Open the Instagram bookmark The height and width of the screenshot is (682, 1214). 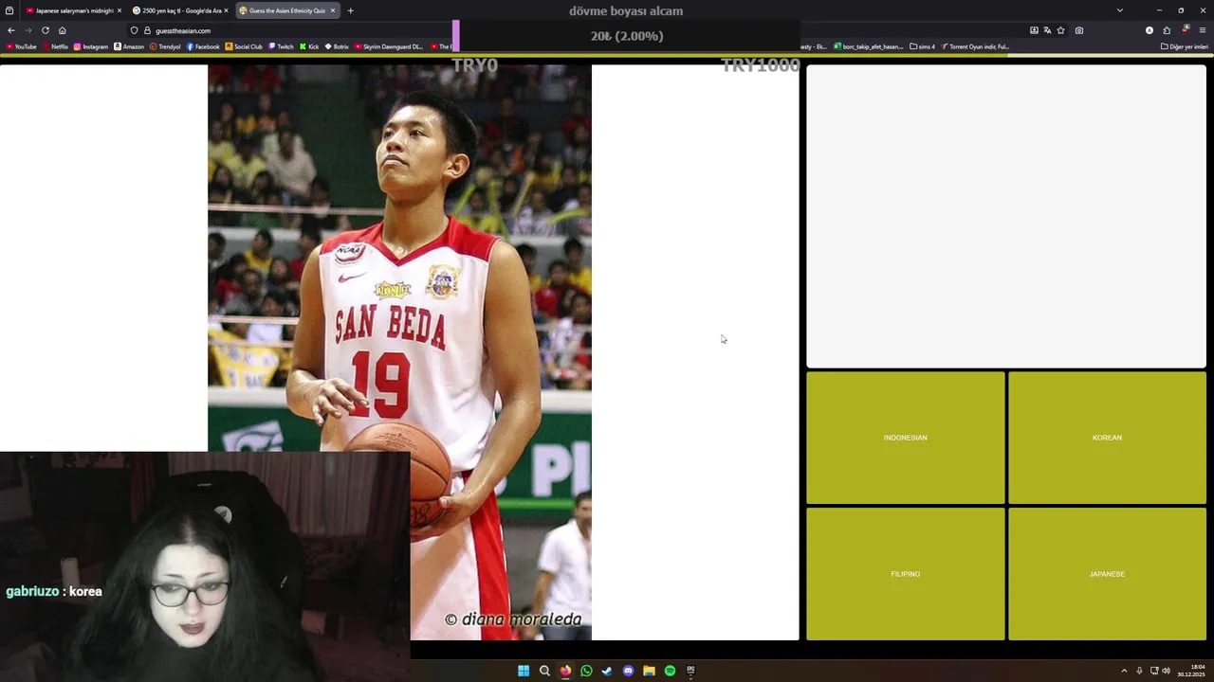(91, 46)
